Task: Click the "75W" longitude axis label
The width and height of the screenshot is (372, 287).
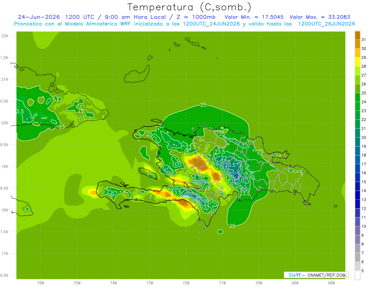Action: [x=77, y=283]
